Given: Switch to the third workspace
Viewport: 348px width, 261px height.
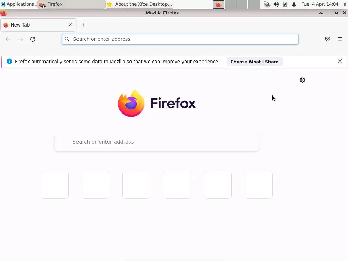Looking at the screenshot, I should point(242,4).
